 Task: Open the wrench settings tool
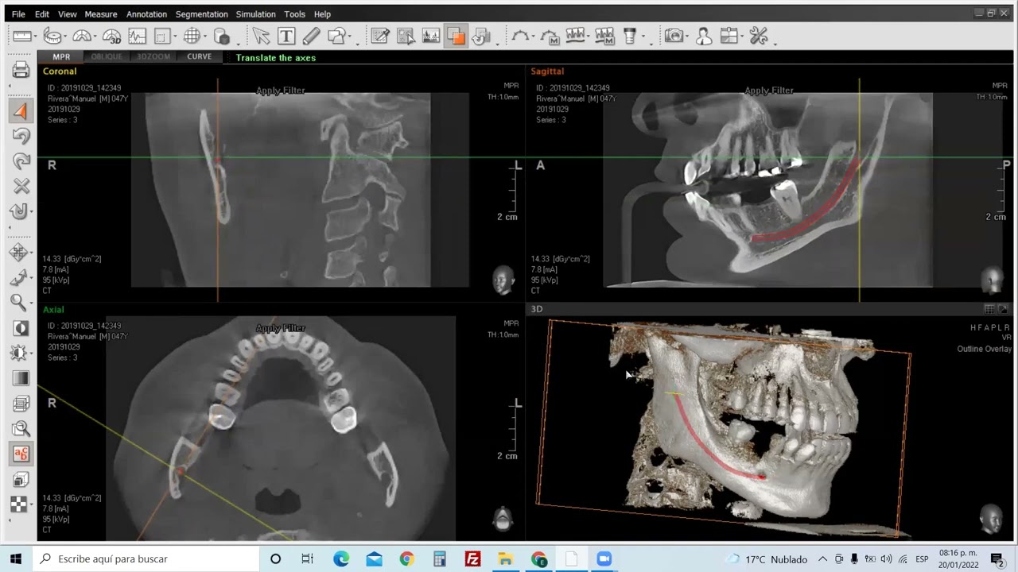[758, 36]
